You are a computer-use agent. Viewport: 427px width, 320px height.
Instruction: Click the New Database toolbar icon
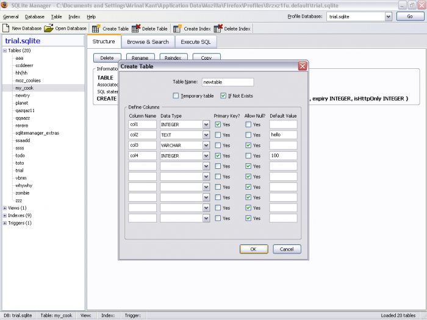coord(6,28)
